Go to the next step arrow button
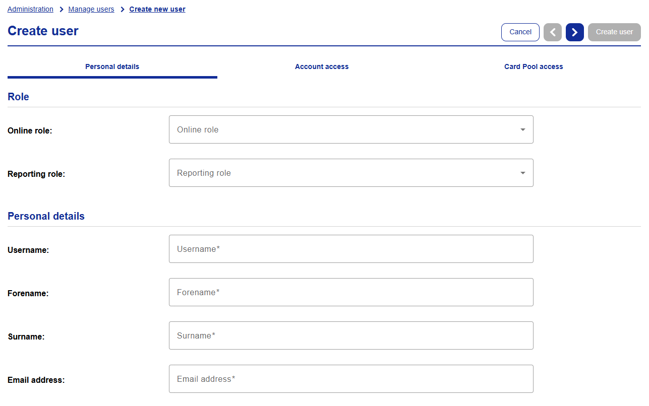 (x=575, y=32)
